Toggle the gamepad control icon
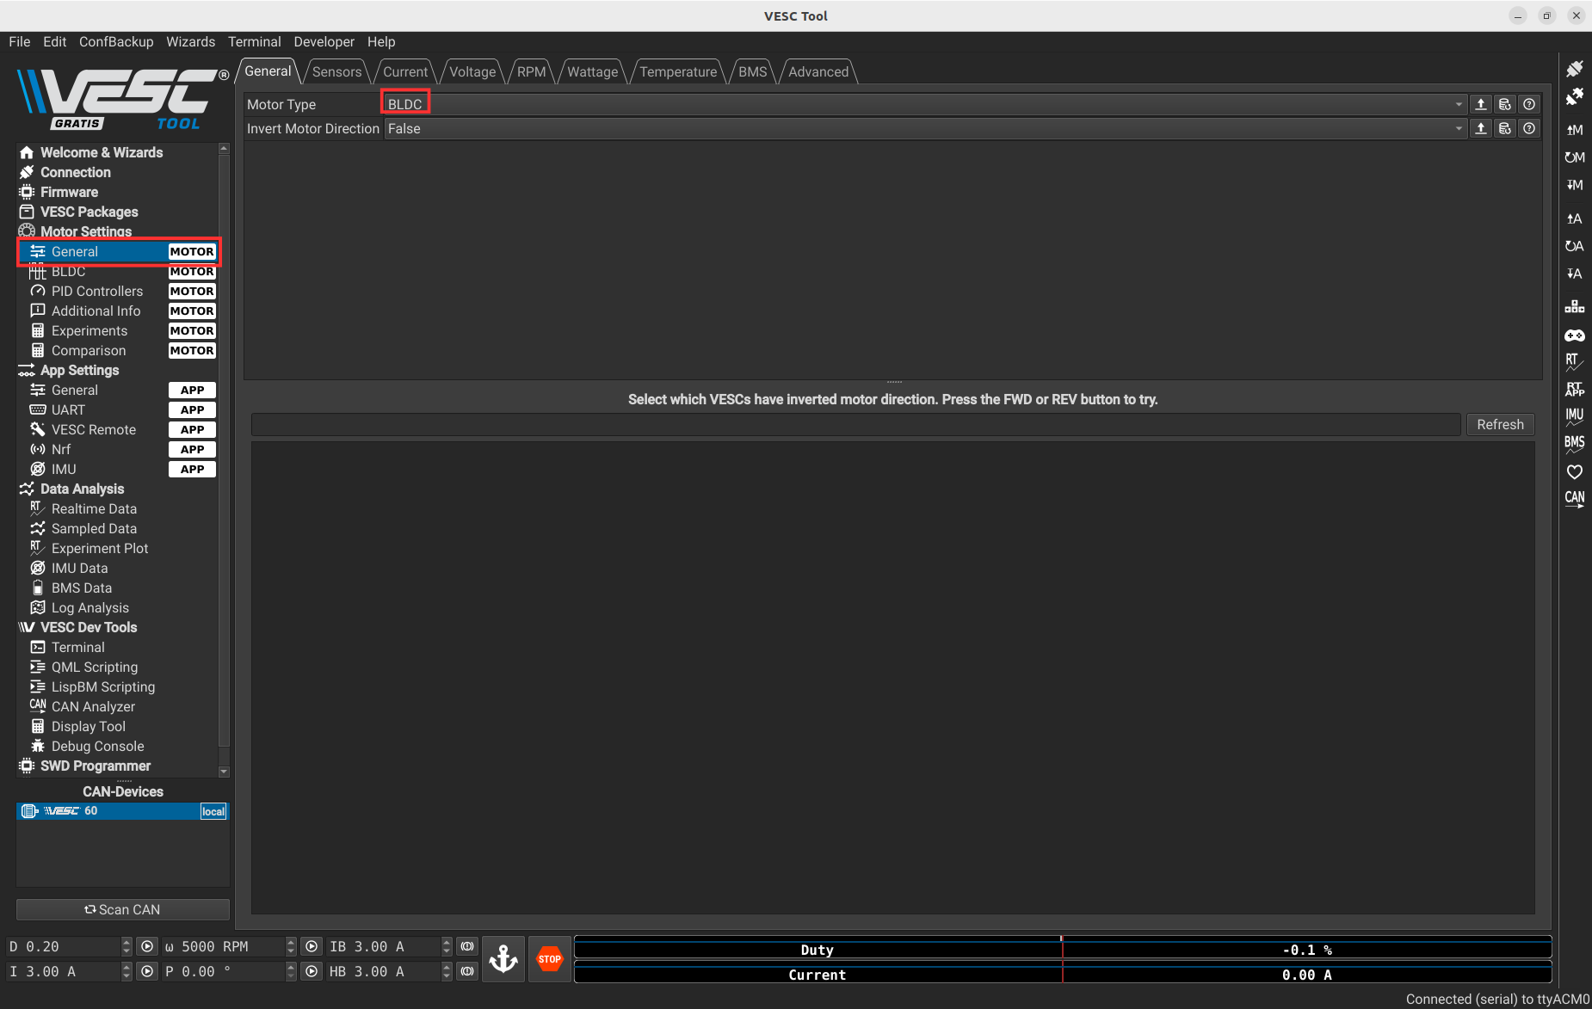 pos(1574,335)
